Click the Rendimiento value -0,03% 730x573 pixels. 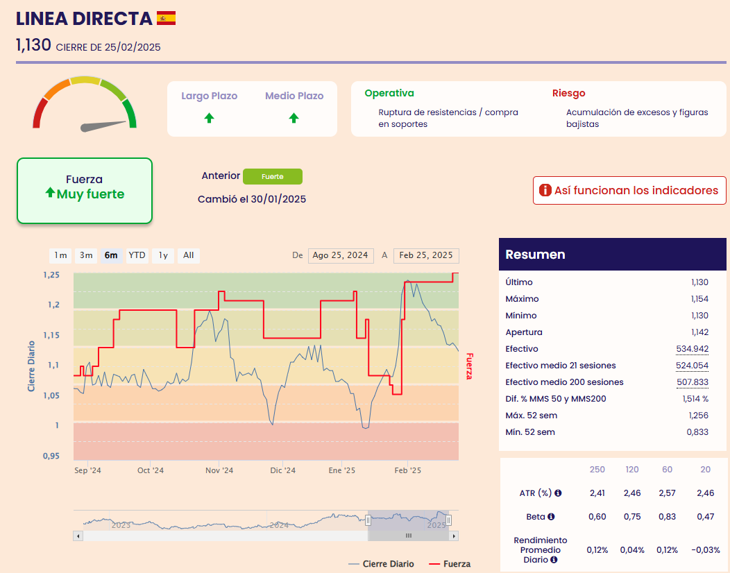pyautogui.click(x=705, y=550)
